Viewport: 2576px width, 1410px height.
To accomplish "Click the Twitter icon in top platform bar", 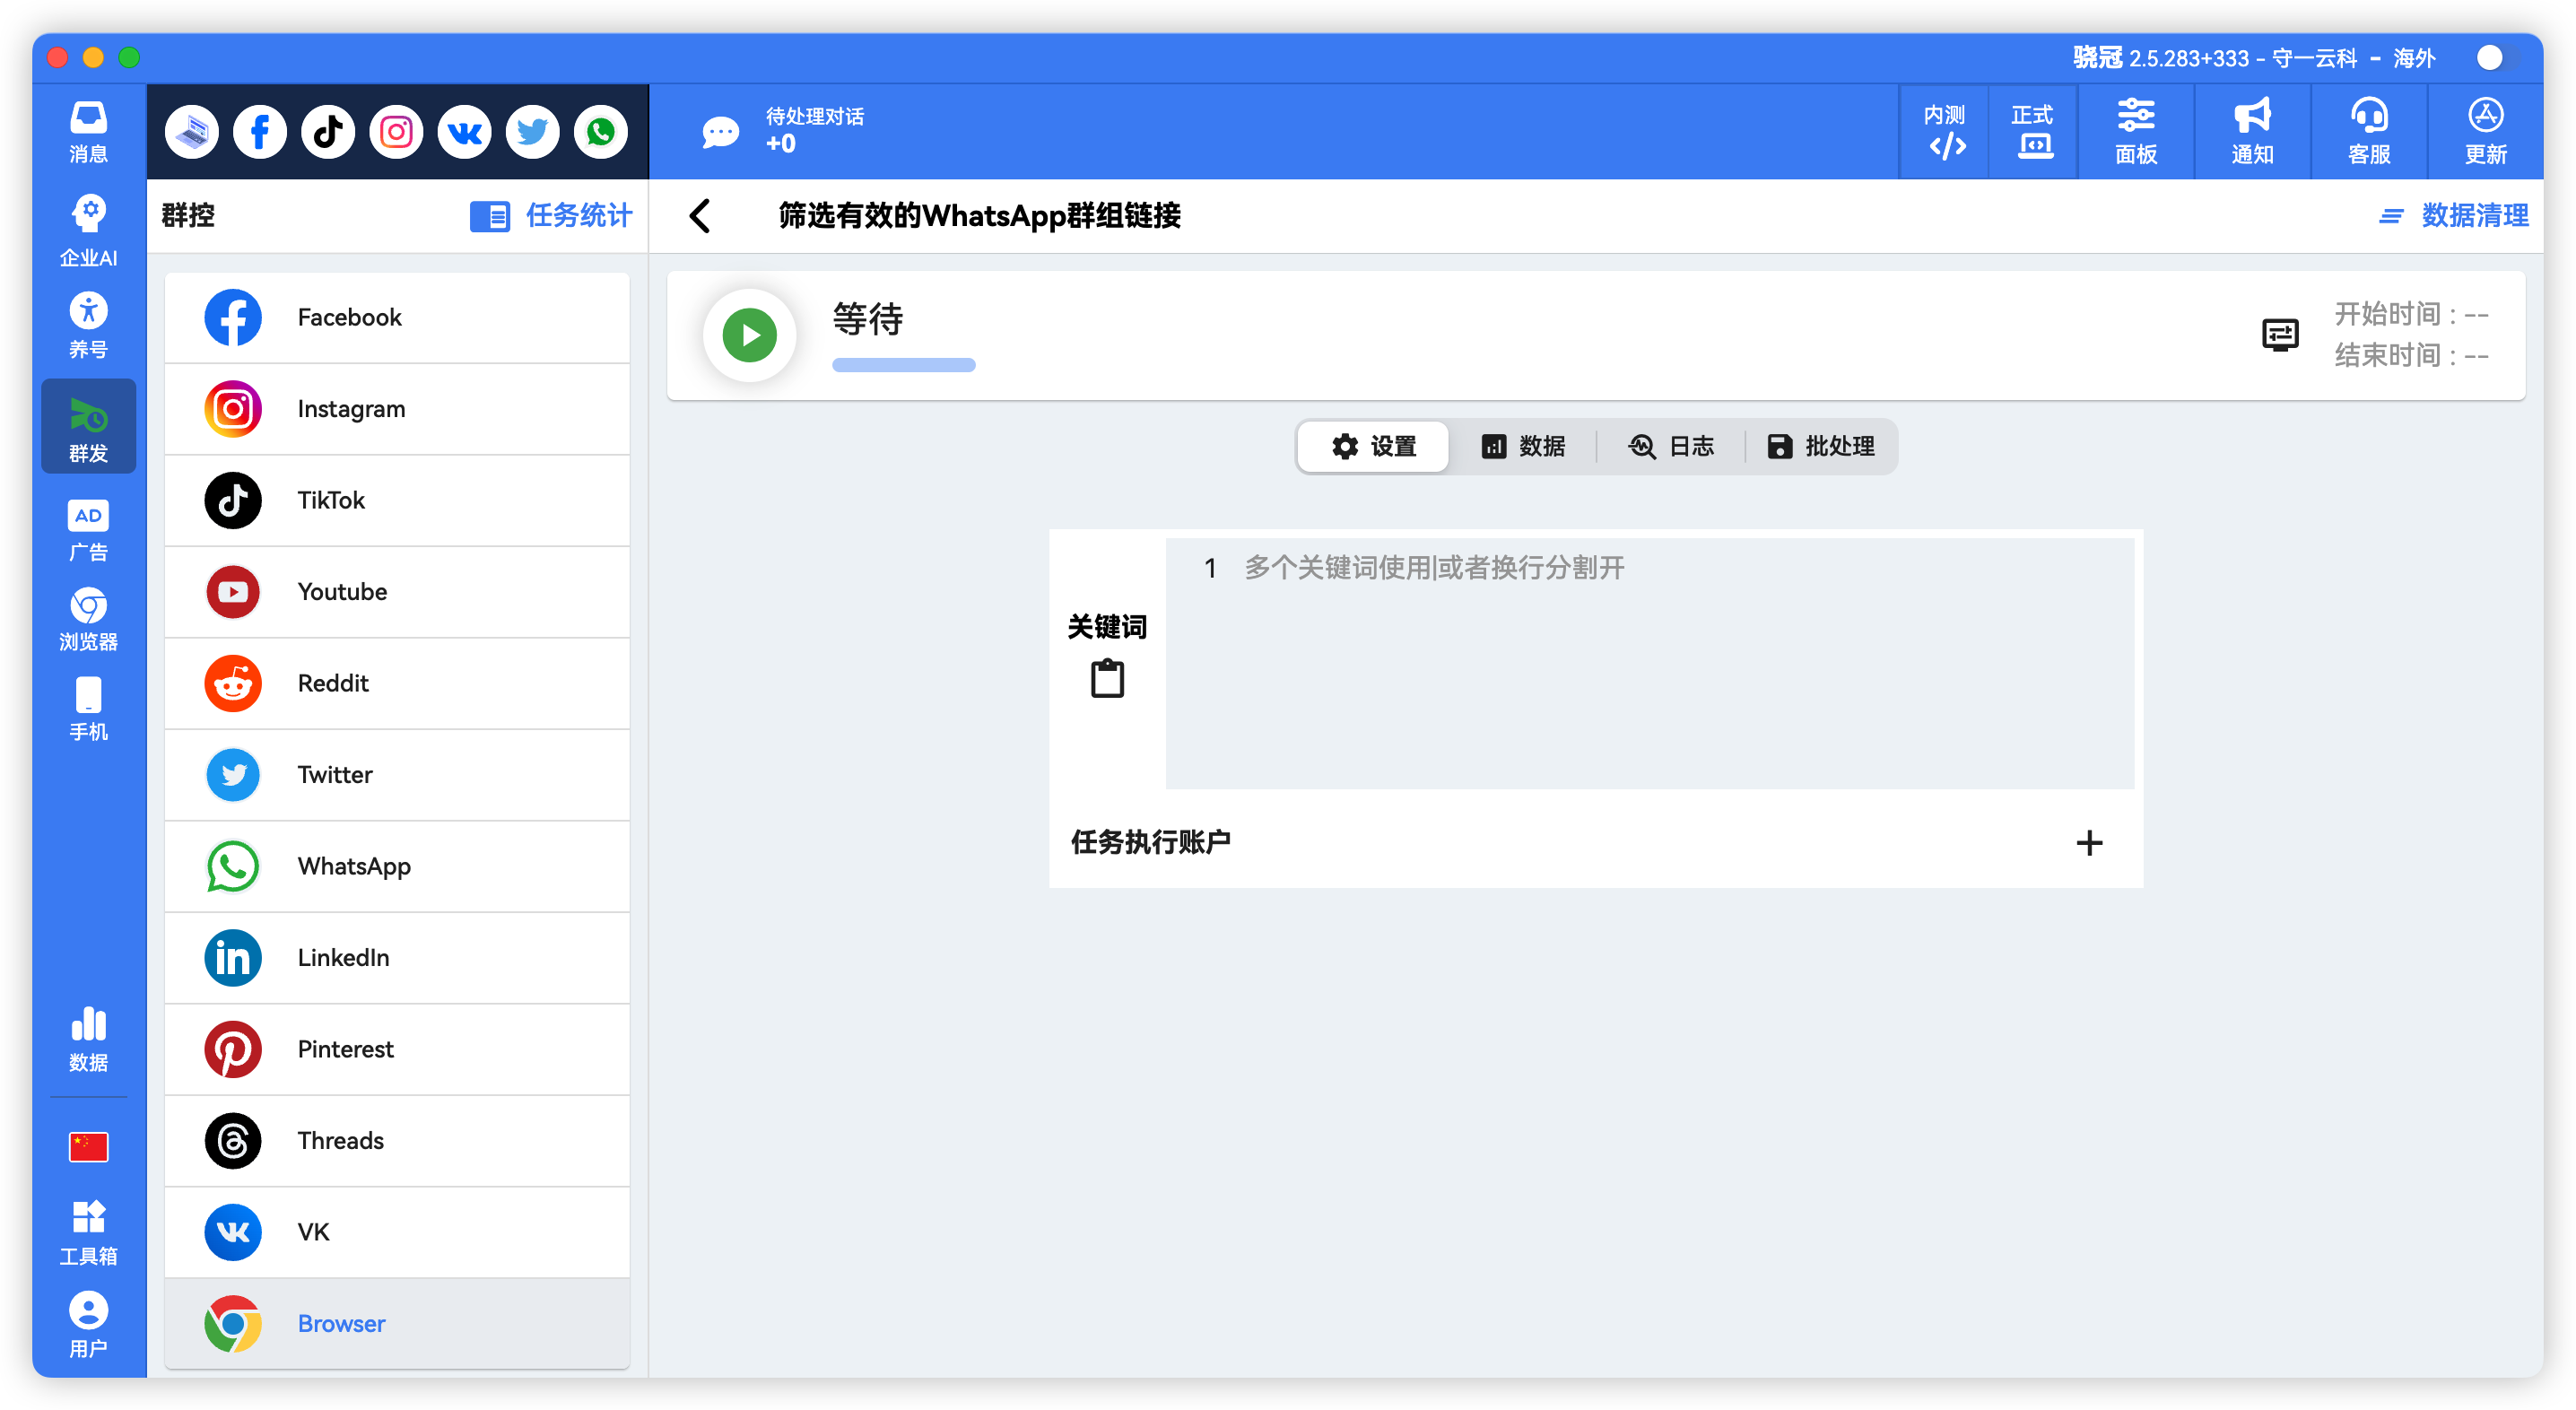I will 532,132.
